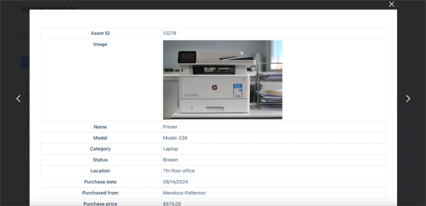This screenshot has width=426, height=206.
Task: Select the Asset ID value 13278
Action: [x=170, y=33]
